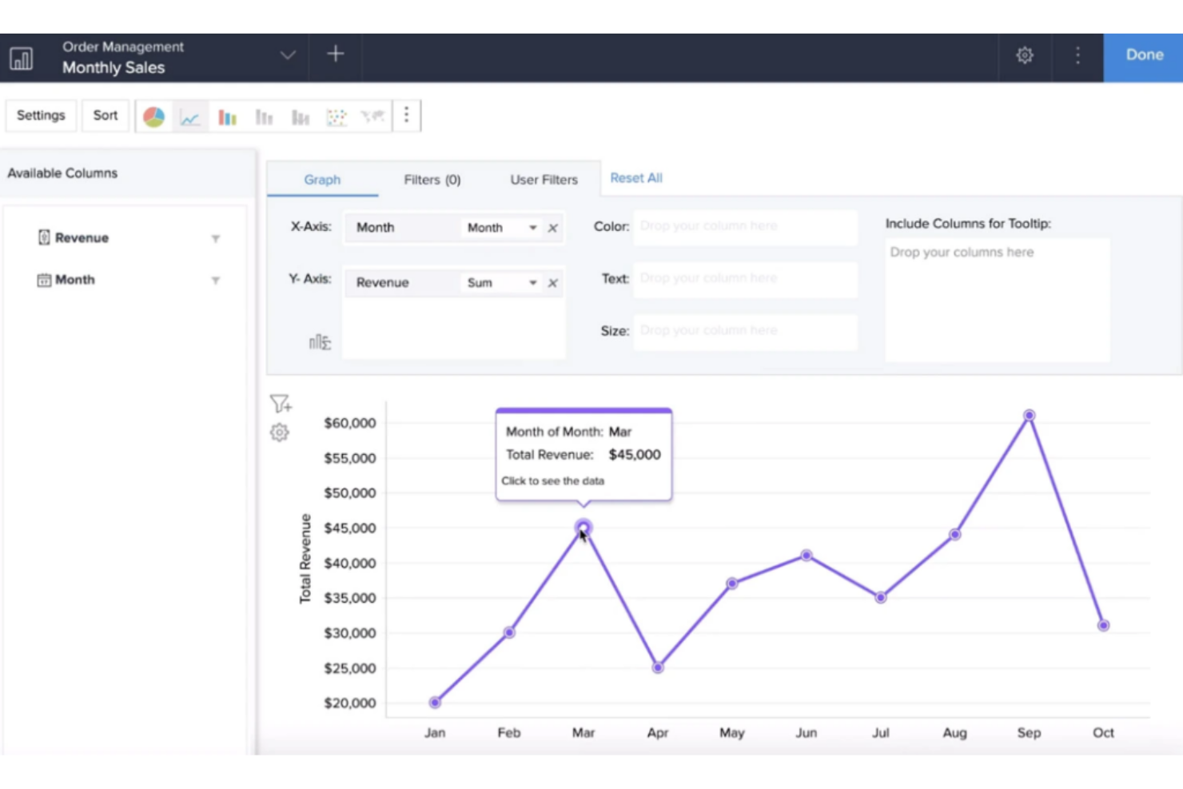Choose the colored bar chart icon
This screenshot has height=789, width=1183.
pyautogui.click(x=227, y=118)
